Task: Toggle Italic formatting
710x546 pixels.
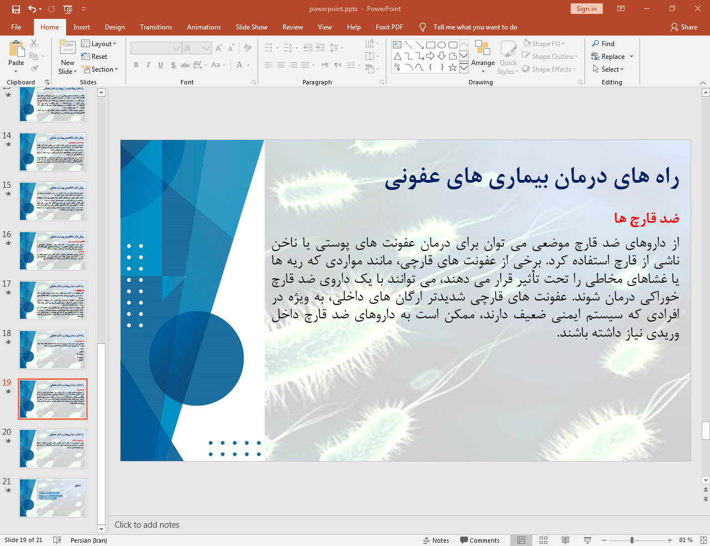Action: coord(148,65)
